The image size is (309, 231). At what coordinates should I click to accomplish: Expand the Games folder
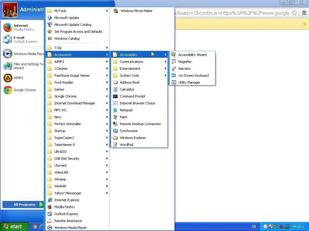(78, 89)
